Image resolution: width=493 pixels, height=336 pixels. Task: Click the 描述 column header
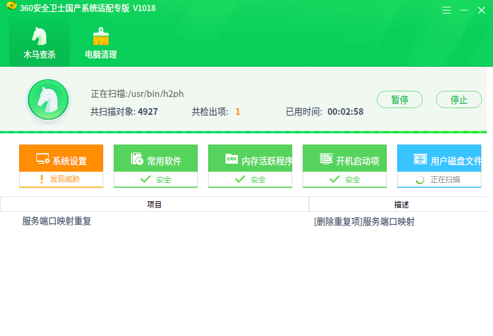(x=398, y=204)
